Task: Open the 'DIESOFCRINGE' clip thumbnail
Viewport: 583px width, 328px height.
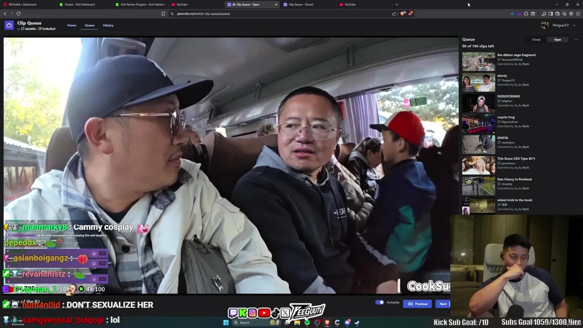Action: pos(479,103)
